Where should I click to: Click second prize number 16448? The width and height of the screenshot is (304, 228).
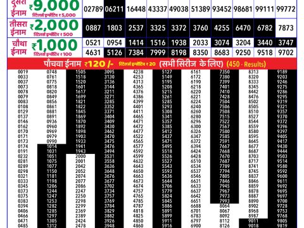click(136, 9)
